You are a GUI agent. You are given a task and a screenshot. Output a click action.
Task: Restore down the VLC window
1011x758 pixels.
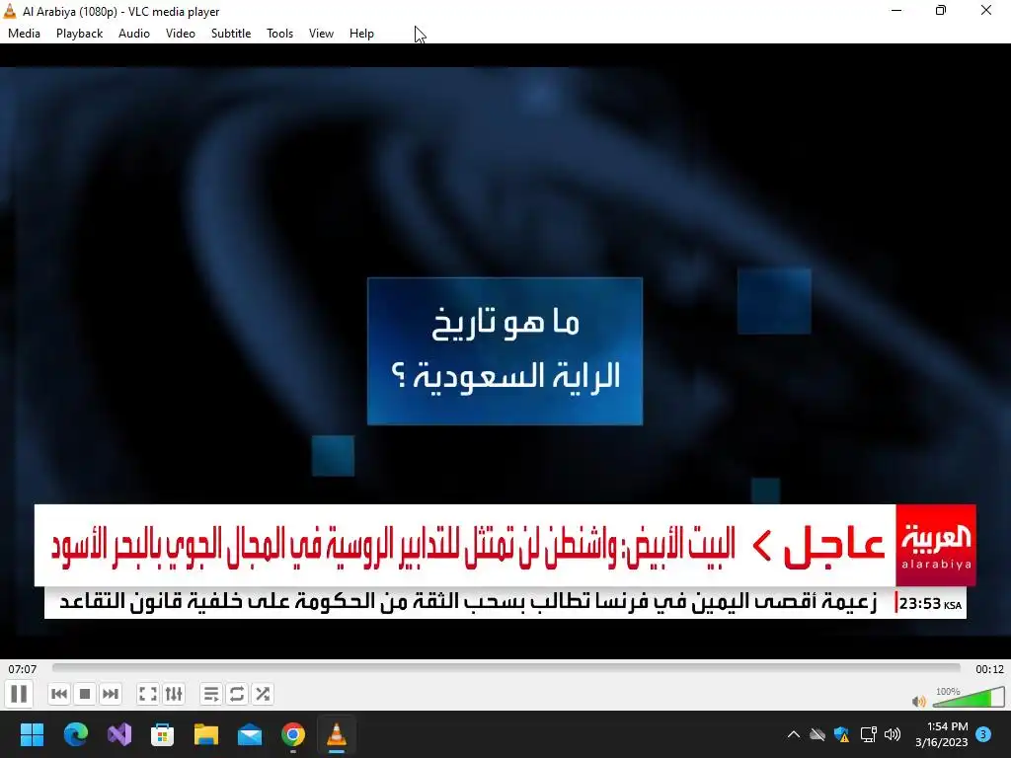(x=941, y=11)
